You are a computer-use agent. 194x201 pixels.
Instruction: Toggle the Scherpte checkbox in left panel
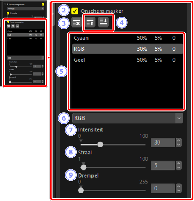(x=8, y=13)
